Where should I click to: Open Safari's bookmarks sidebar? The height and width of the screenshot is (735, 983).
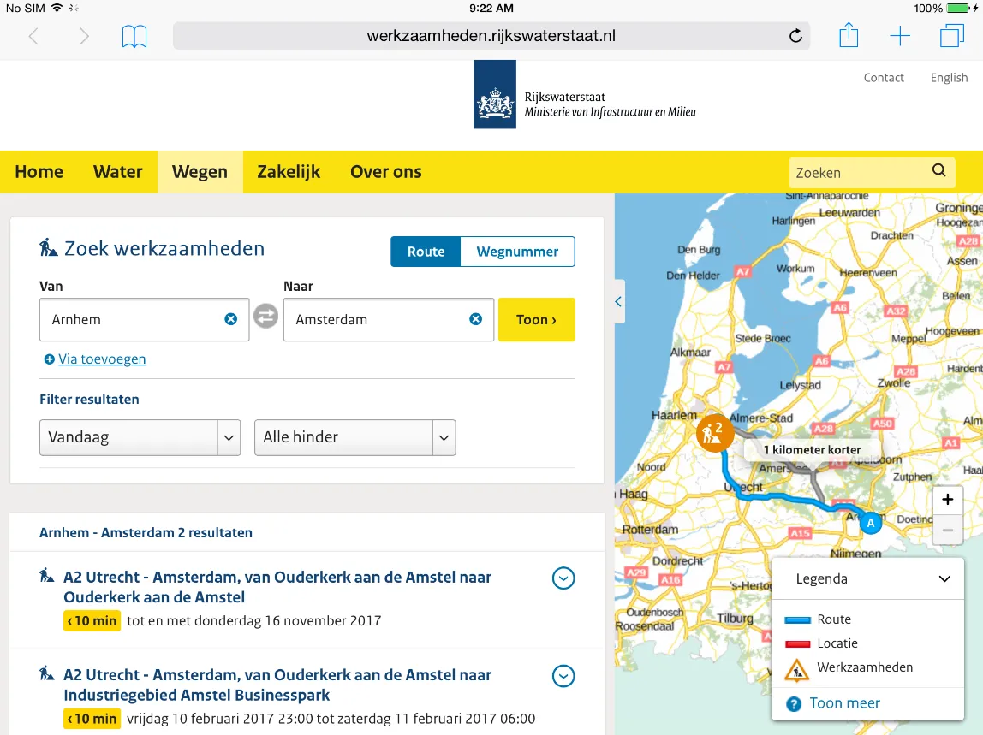tap(134, 36)
